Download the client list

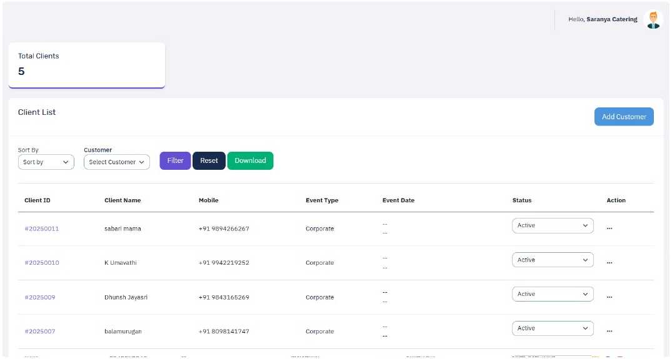[x=250, y=161]
